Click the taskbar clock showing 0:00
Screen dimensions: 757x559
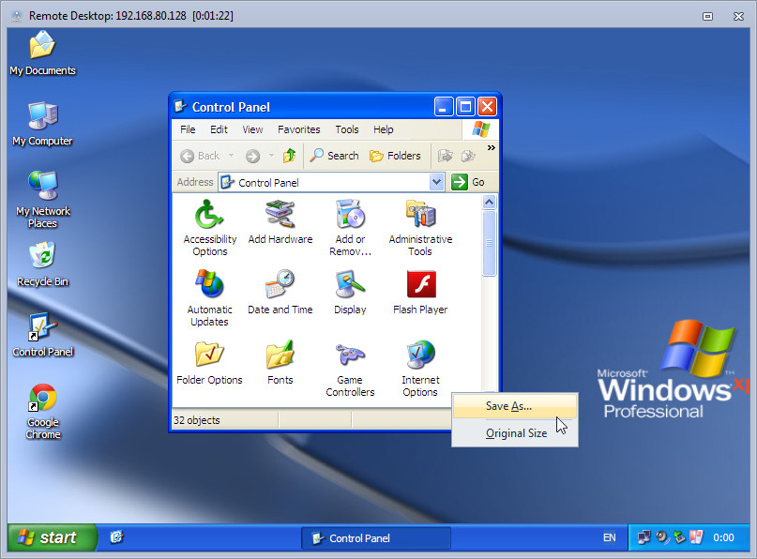tap(723, 537)
